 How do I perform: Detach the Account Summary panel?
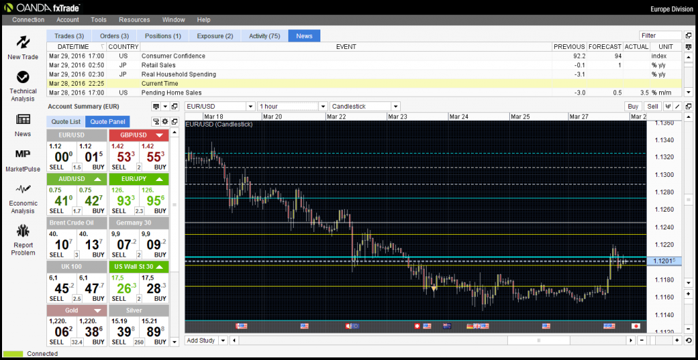click(x=174, y=107)
